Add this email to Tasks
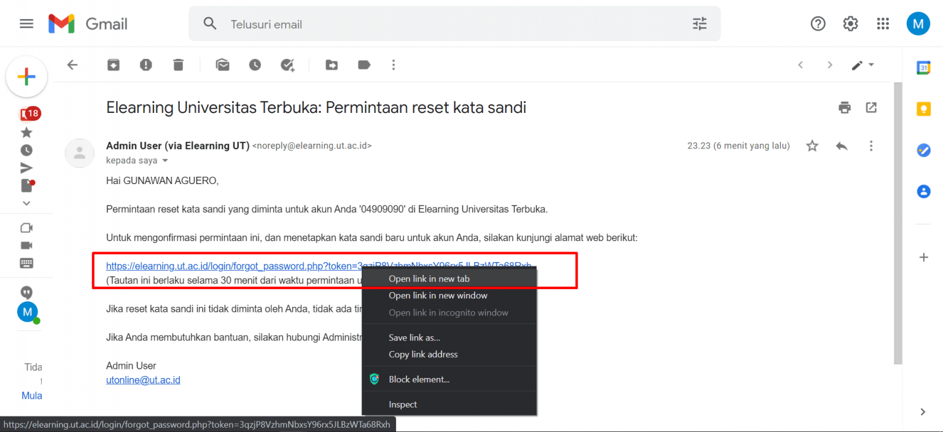The width and height of the screenshot is (943, 432). point(287,64)
